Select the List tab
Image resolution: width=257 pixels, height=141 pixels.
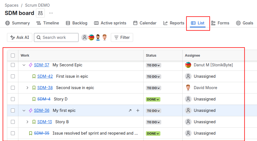pyautogui.click(x=198, y=23)
